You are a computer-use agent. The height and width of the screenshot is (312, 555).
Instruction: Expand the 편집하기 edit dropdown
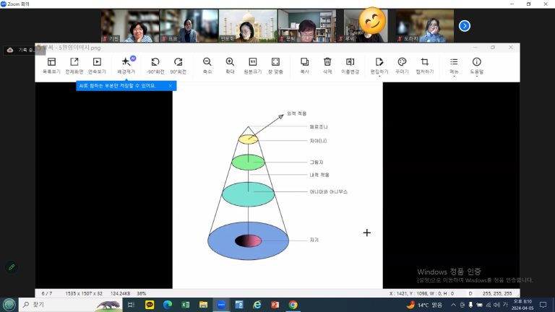[x=379, y=65]
